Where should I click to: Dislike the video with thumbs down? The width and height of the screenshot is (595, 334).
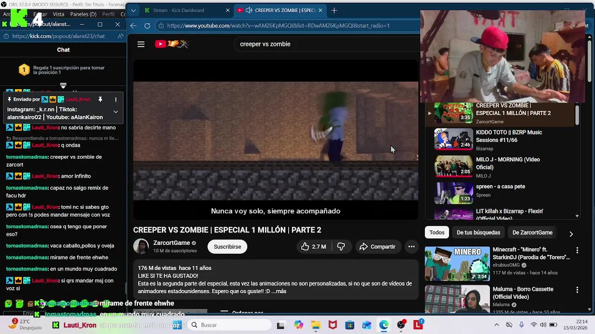341,247
